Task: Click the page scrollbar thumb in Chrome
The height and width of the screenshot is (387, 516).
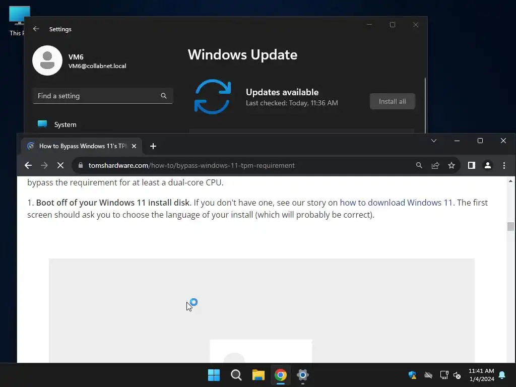Action: [510, 226]
